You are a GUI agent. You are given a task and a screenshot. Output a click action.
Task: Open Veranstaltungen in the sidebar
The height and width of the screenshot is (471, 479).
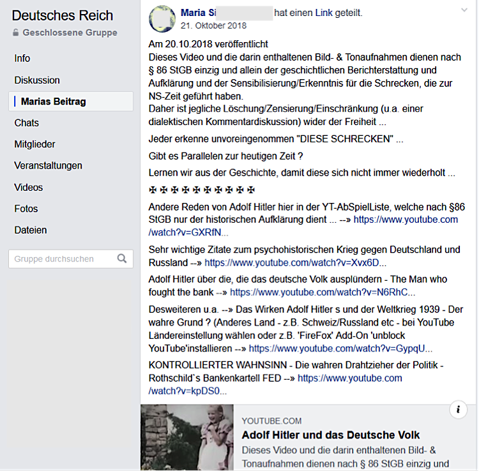49,165
